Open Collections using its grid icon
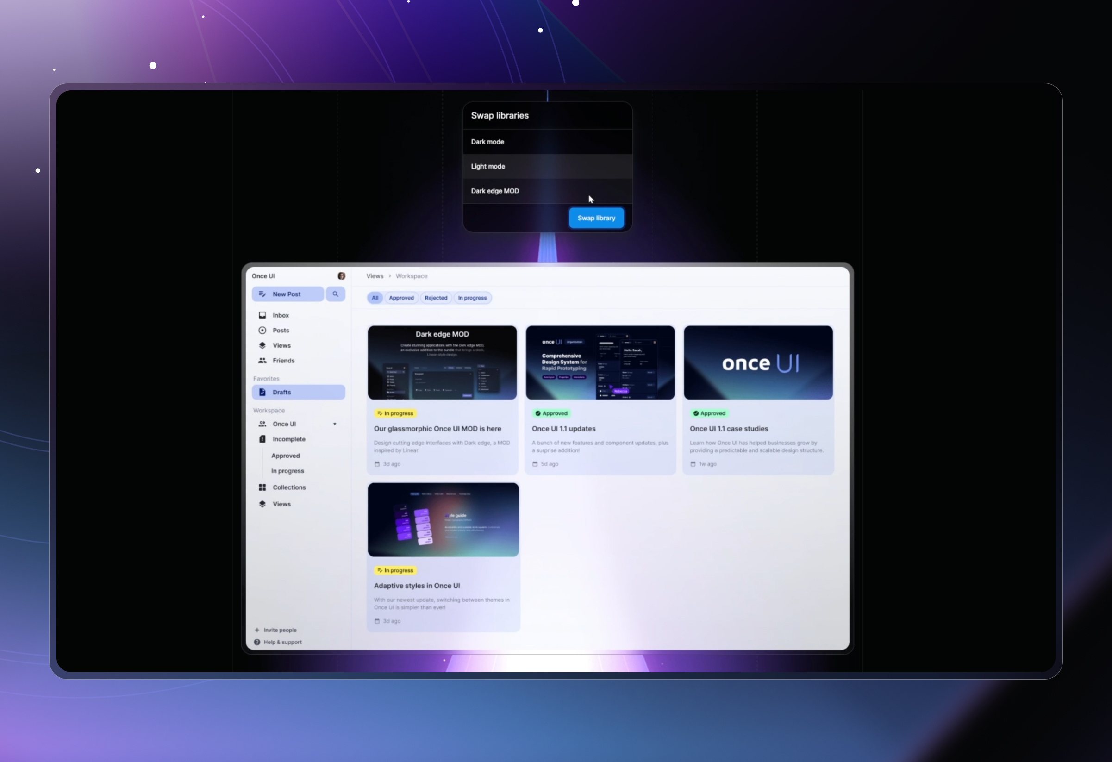 pyautogui.click(x=262, y=487)
